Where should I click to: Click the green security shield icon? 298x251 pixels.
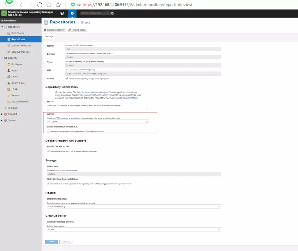pos(73,4)
